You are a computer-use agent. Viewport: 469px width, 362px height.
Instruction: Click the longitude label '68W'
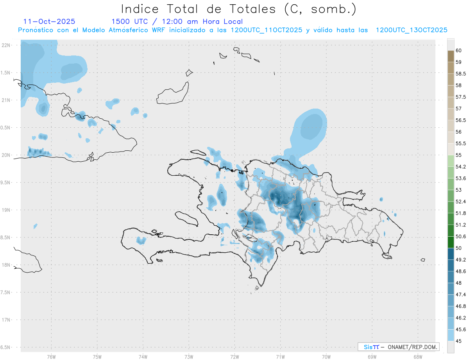pyautogui.click(x=417, y=357)
